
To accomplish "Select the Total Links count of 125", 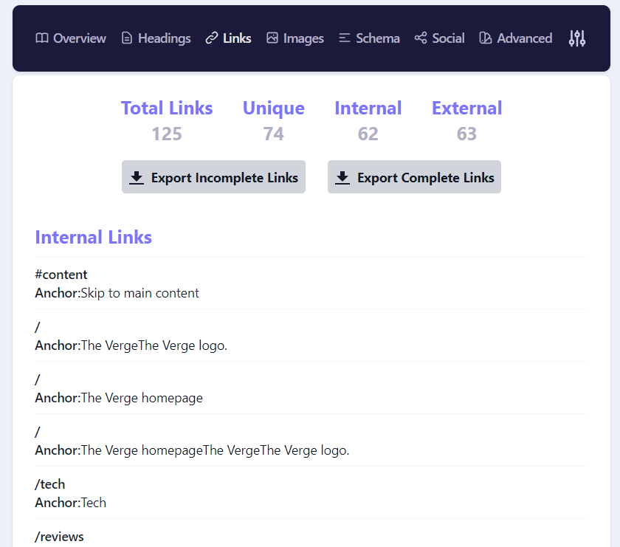I will click(167, 134).
